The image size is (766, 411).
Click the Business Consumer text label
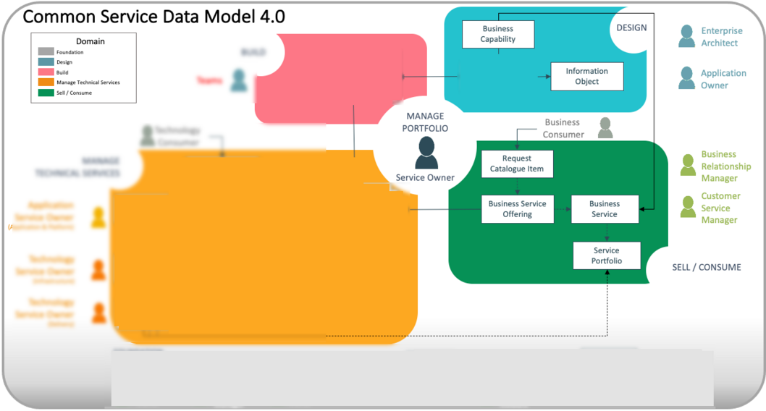(x=563, y=128)
